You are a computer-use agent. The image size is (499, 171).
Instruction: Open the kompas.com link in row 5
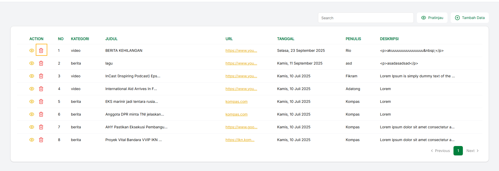pos(236,102)
